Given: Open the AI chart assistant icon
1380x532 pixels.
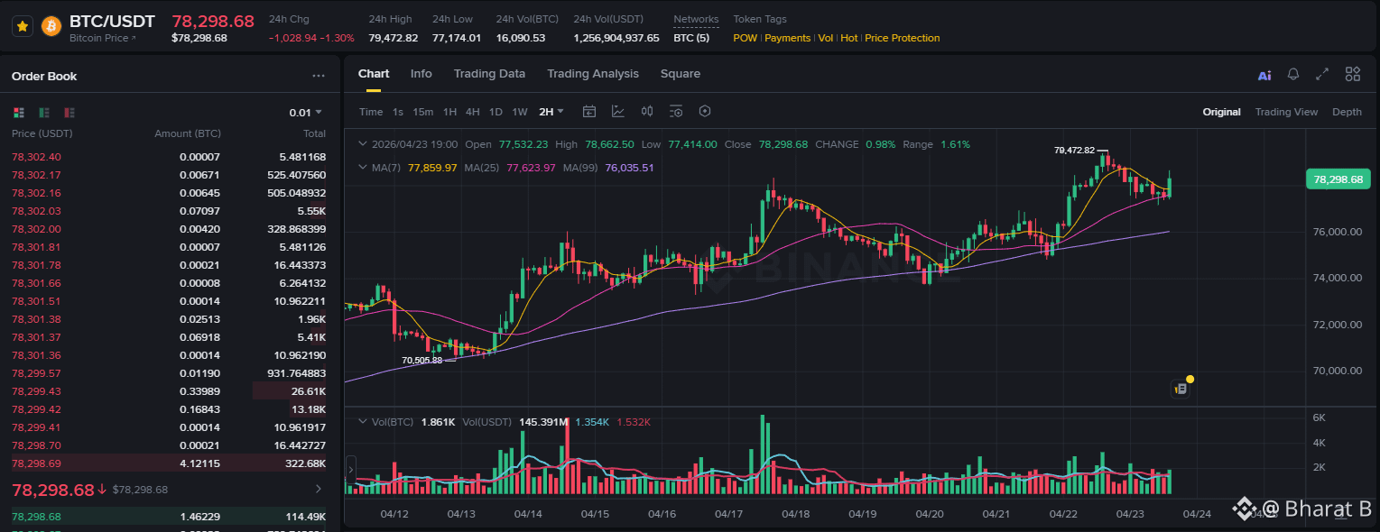Looking at the screenshot, I should [x=1264, y=75].
